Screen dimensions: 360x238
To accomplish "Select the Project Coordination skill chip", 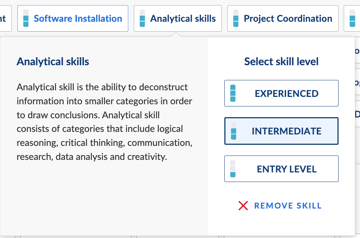I will coord(283,18).
